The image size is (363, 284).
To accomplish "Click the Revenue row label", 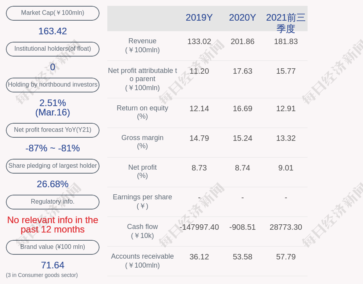I will 142,45.
